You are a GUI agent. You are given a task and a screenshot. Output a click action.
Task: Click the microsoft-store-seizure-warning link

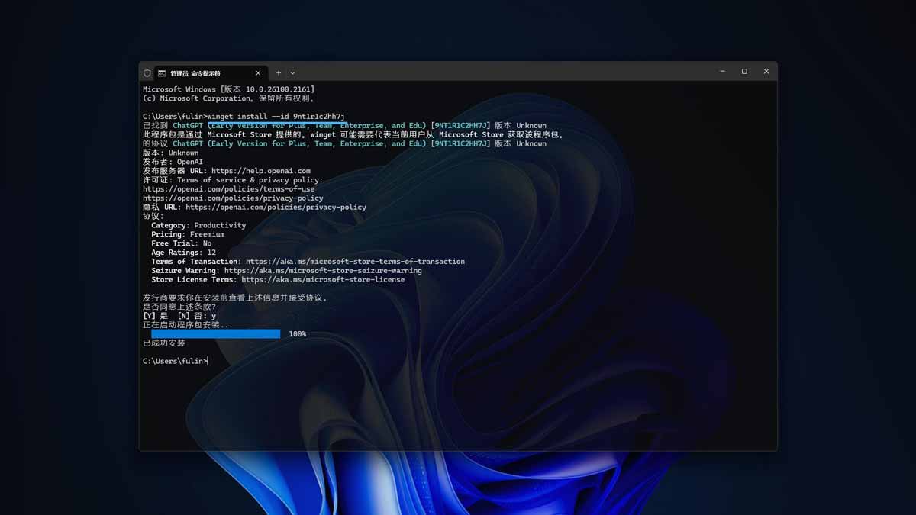323,271
